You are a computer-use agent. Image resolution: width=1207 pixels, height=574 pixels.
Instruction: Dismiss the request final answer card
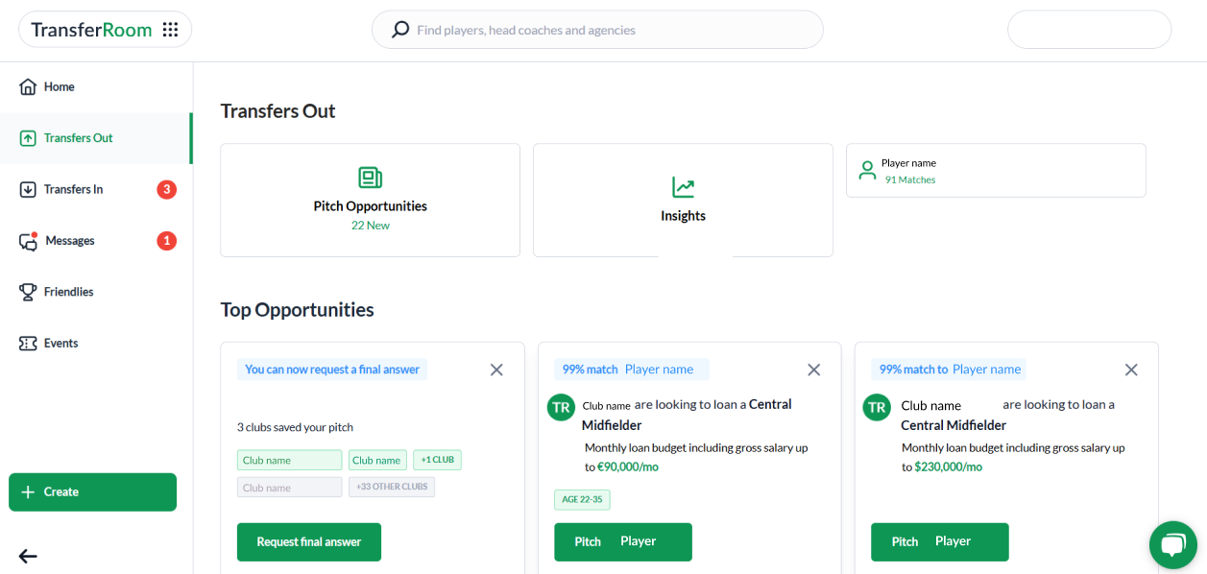tap(496, 370)
